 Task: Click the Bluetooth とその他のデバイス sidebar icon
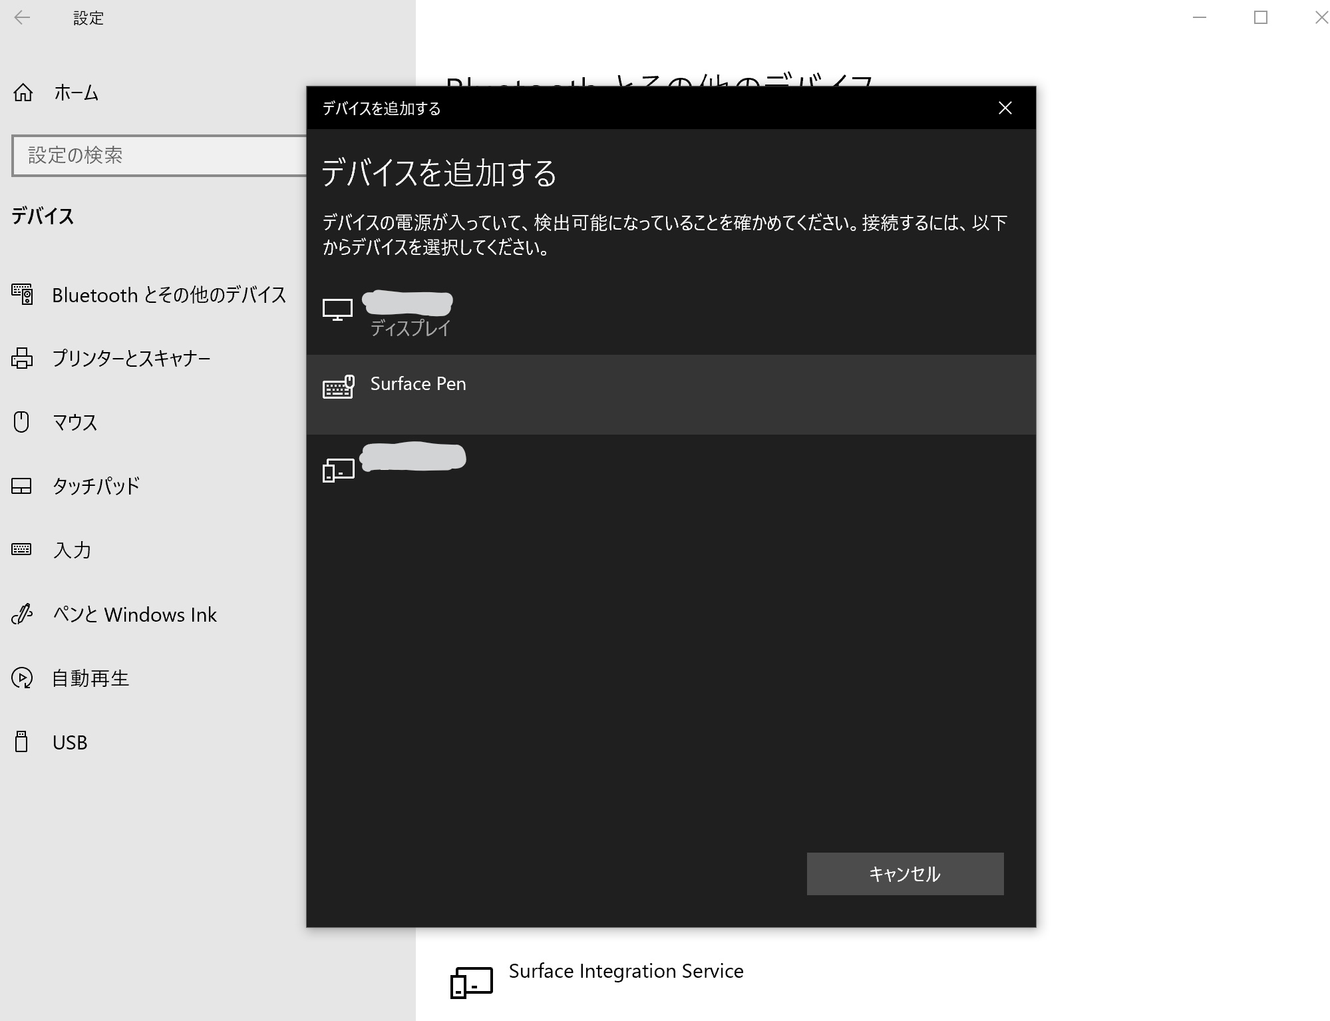point(22,294)
